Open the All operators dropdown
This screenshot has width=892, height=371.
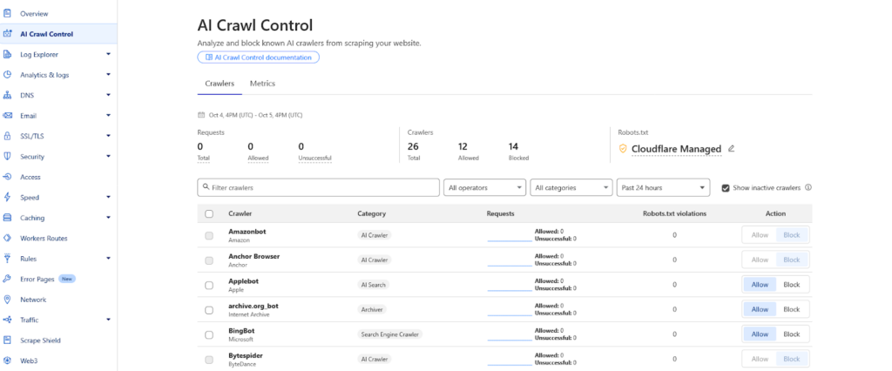(x=484, y=187)
